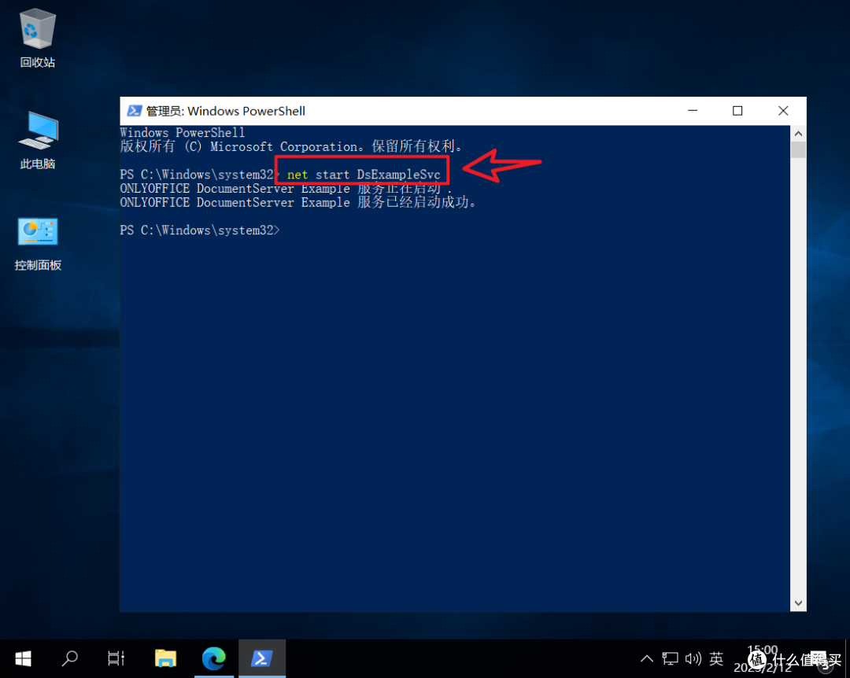Open network status tray icon

click(670, 658)
